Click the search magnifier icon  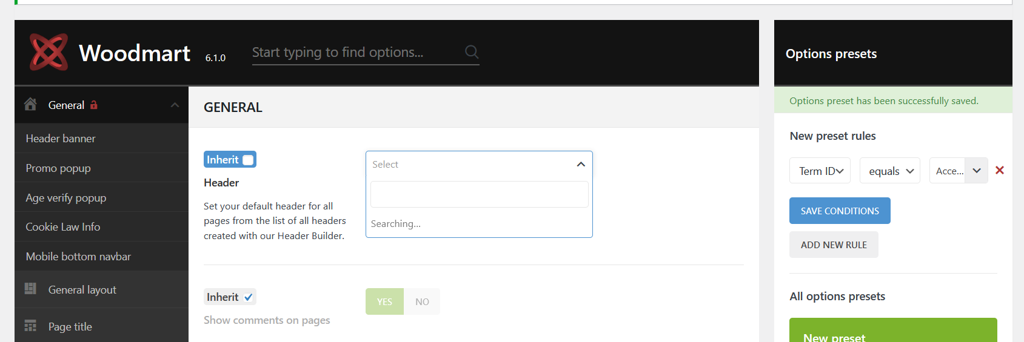tap(471, 52)
